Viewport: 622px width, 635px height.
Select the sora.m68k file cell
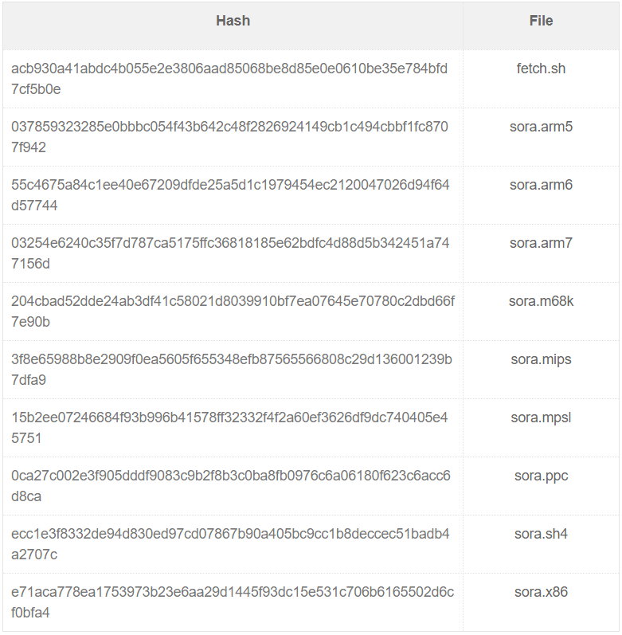(x=541, y=301)
